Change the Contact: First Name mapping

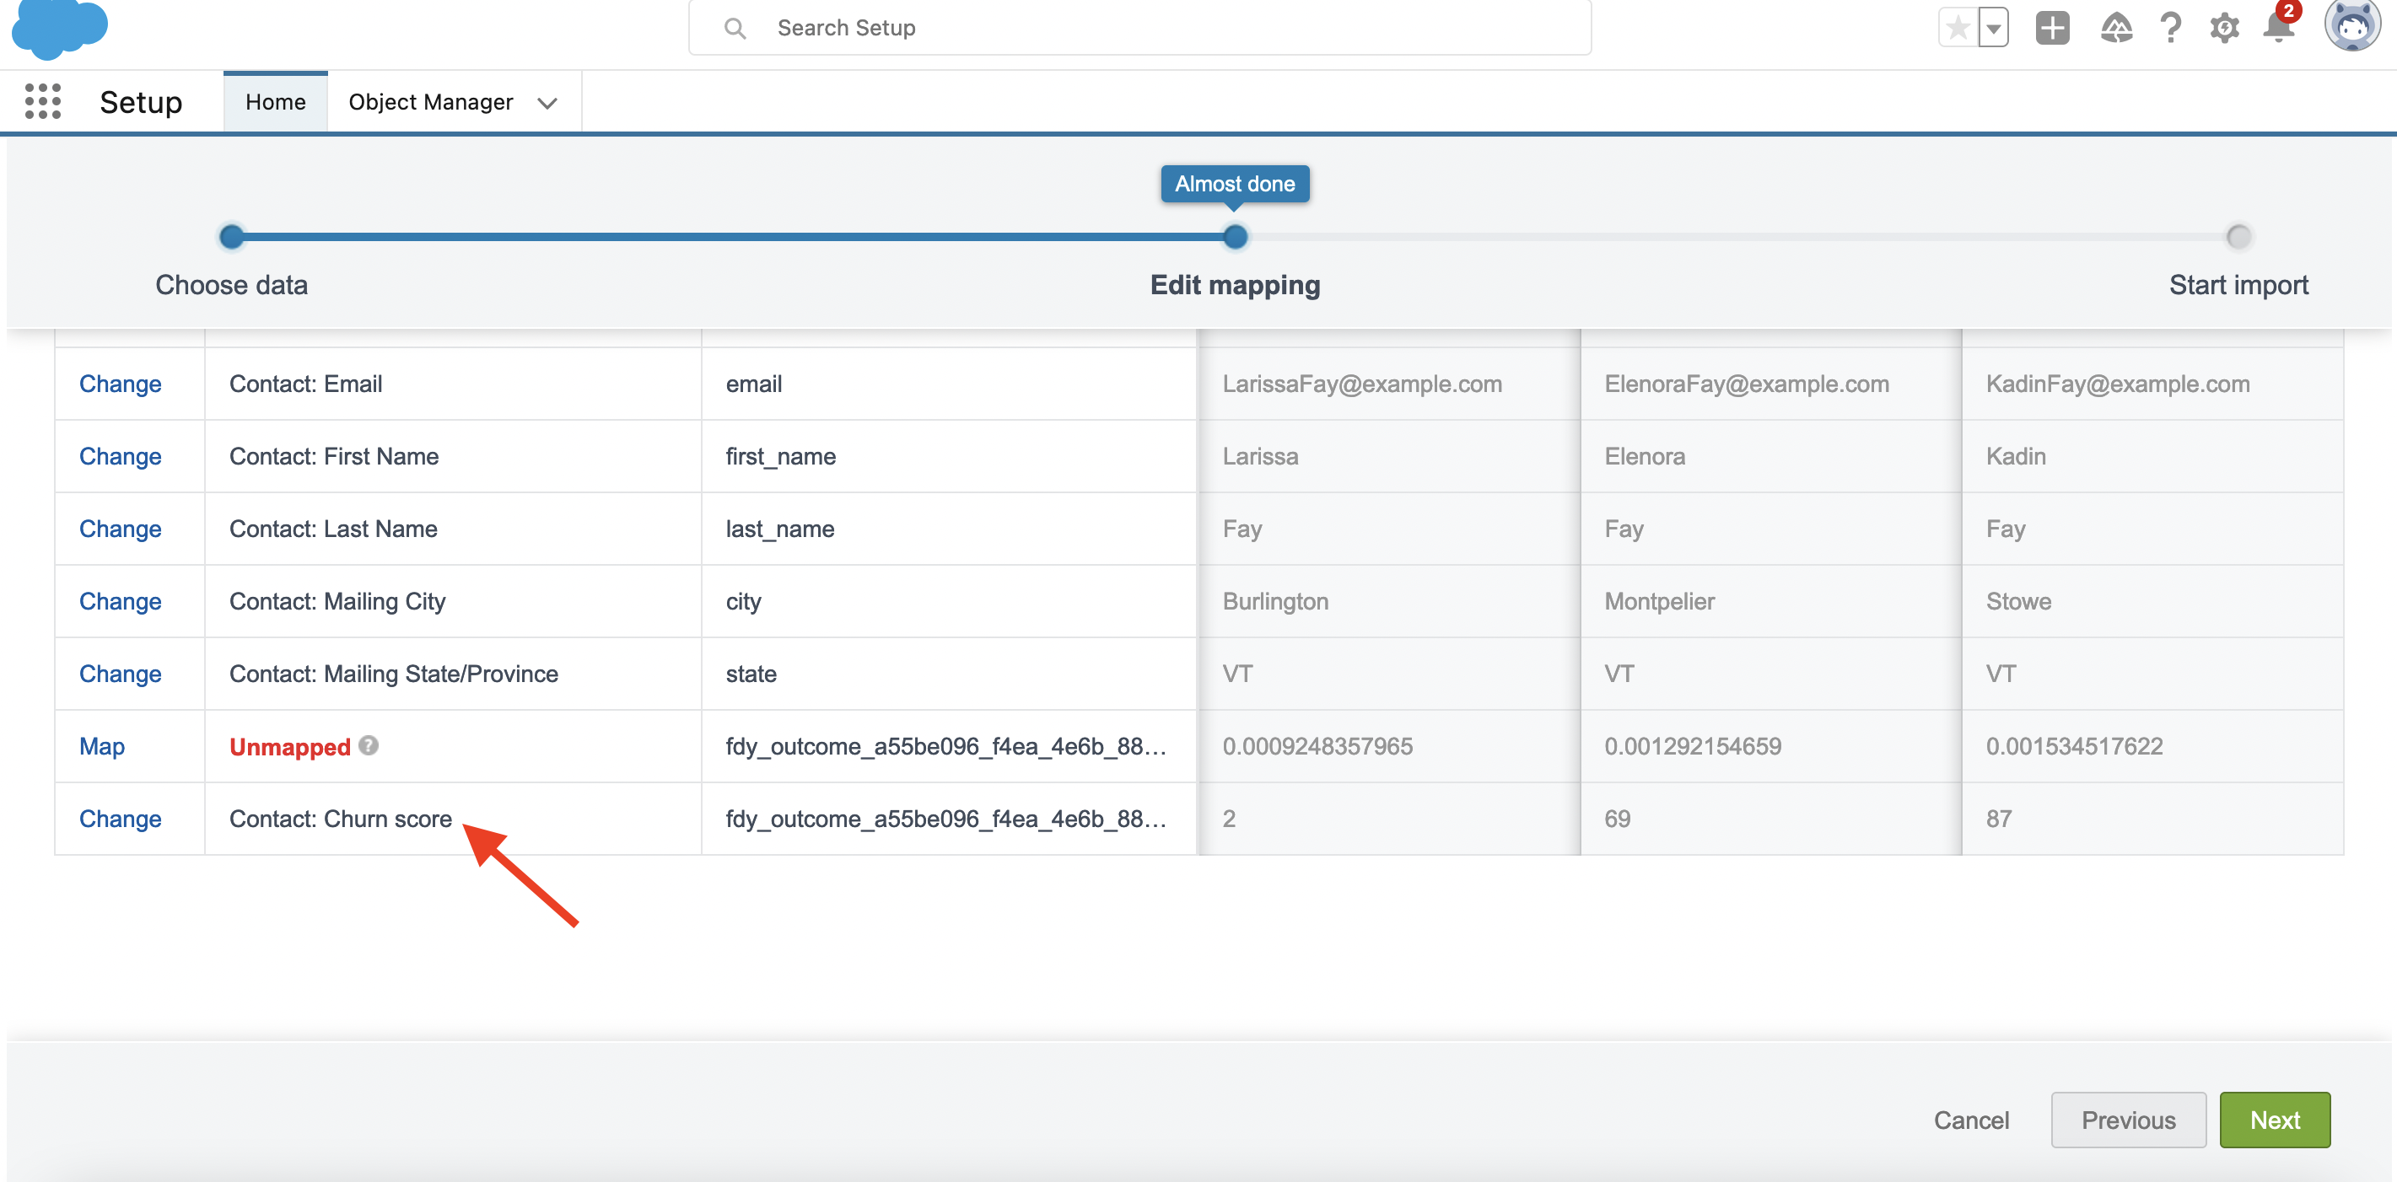pyautogui.click(x=120, y=456)
